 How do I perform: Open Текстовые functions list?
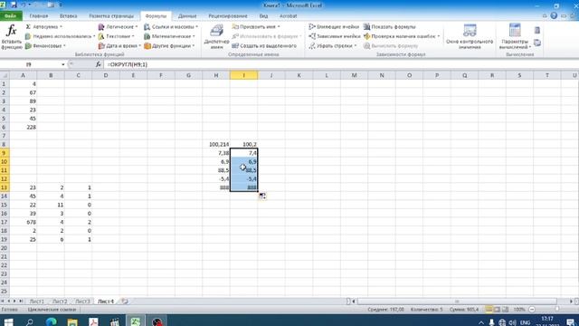[x=117, y=36]
